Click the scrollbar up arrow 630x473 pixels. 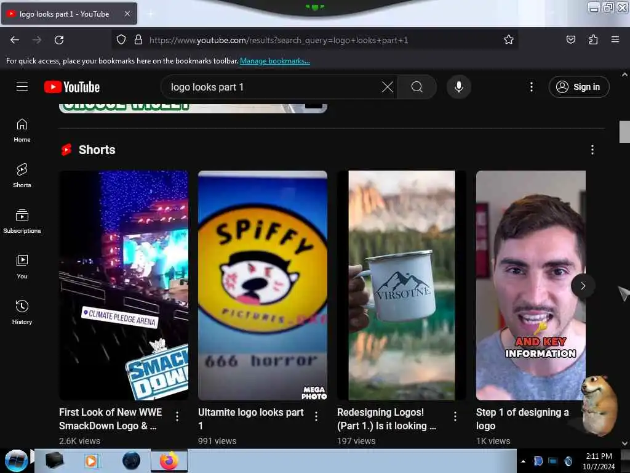[x=624, y=75]
